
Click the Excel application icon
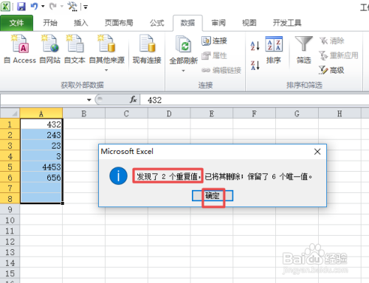click(x=5, y=7)
